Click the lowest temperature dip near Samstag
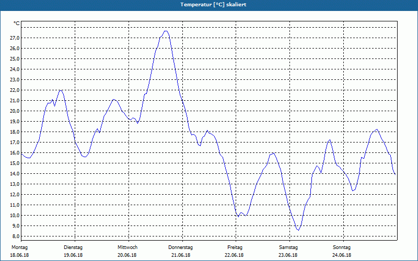The image size is (418, 261). (x=298, y=230)
